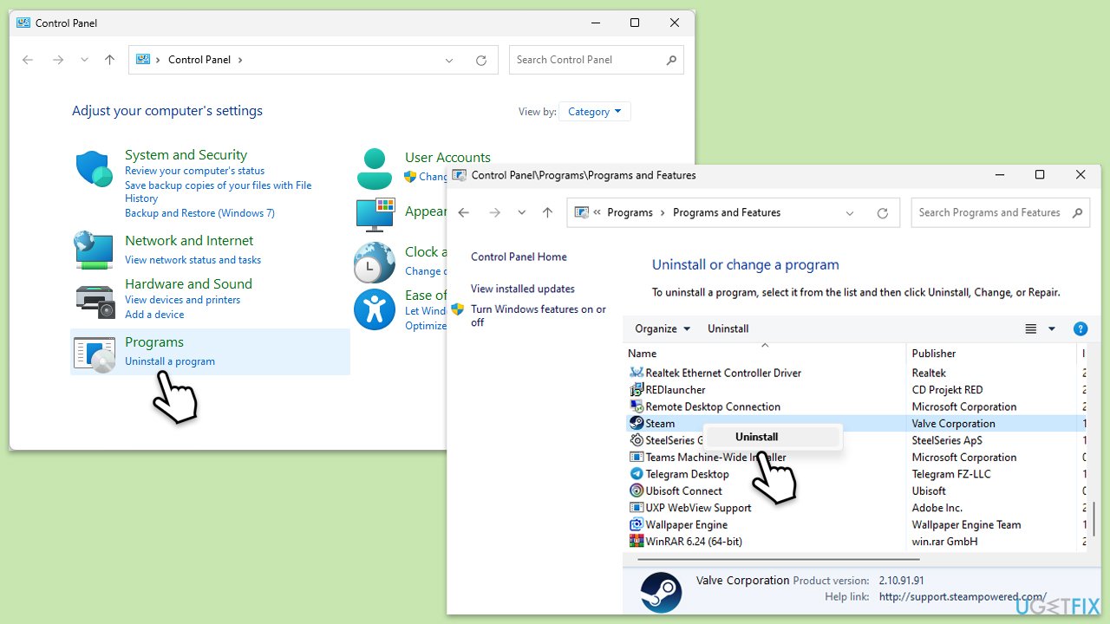Click the Programs category icon
Image resolution: width=1110 pixels, height=624 pixels.
[x=95, y=354]
